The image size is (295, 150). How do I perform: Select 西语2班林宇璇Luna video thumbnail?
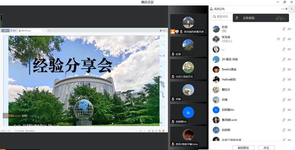click(x=188, y=137)
